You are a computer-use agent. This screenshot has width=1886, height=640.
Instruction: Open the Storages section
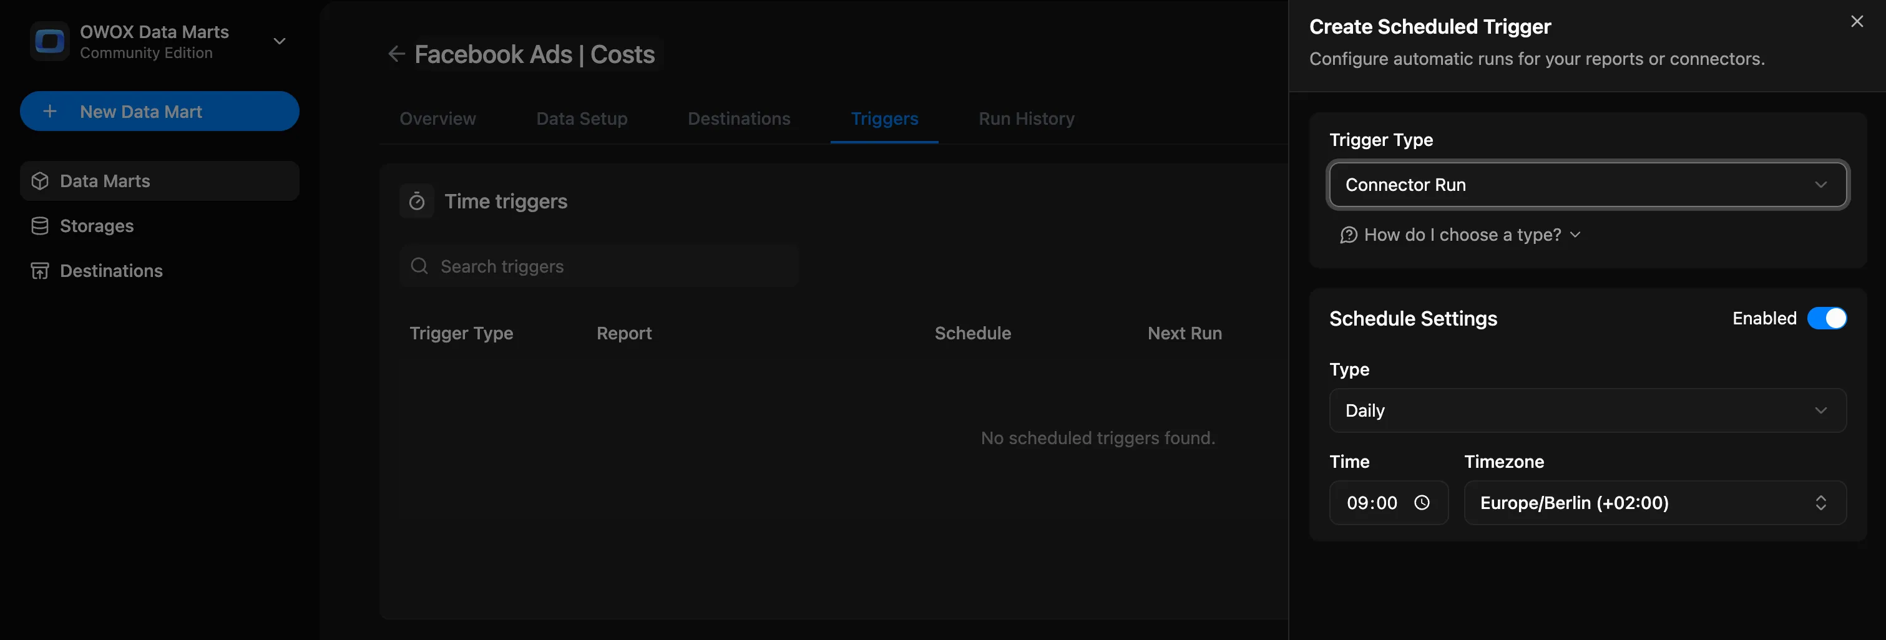(97, 226)
